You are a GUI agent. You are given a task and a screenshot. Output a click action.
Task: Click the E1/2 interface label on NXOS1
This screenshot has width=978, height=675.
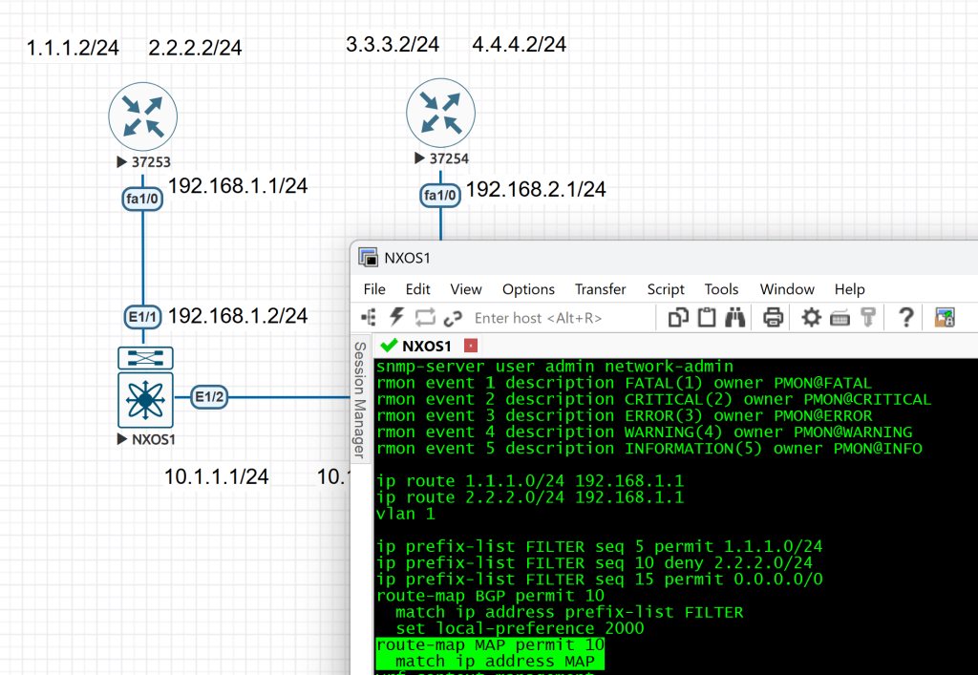point(209,397)
